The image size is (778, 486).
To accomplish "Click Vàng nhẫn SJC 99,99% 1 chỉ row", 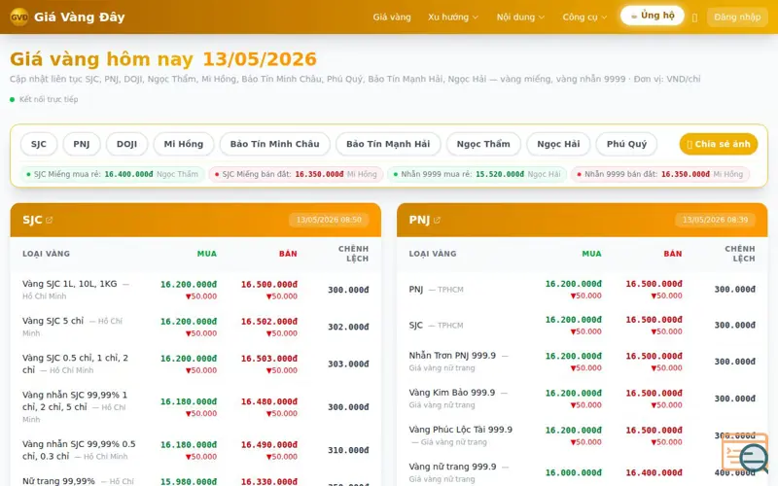I will pos(195,406).
